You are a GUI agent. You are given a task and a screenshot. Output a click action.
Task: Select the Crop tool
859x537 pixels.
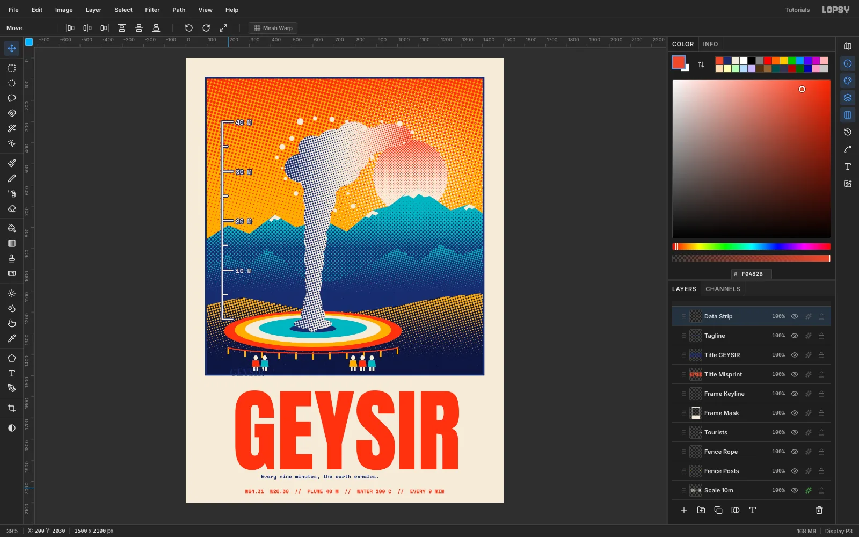12,408
